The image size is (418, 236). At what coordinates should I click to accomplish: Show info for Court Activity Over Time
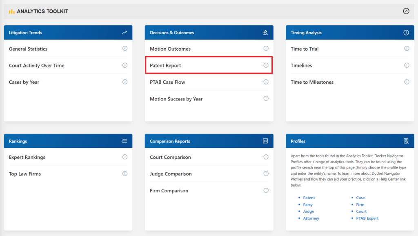point(125,65)
